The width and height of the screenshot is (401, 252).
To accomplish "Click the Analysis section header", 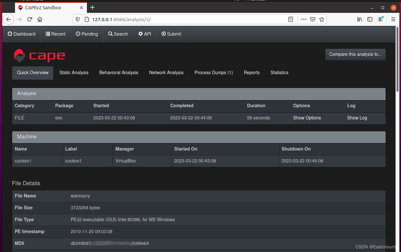I will point(199,93).
